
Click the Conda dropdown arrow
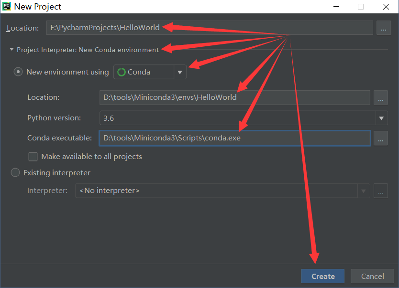click(x=180, y=72)
